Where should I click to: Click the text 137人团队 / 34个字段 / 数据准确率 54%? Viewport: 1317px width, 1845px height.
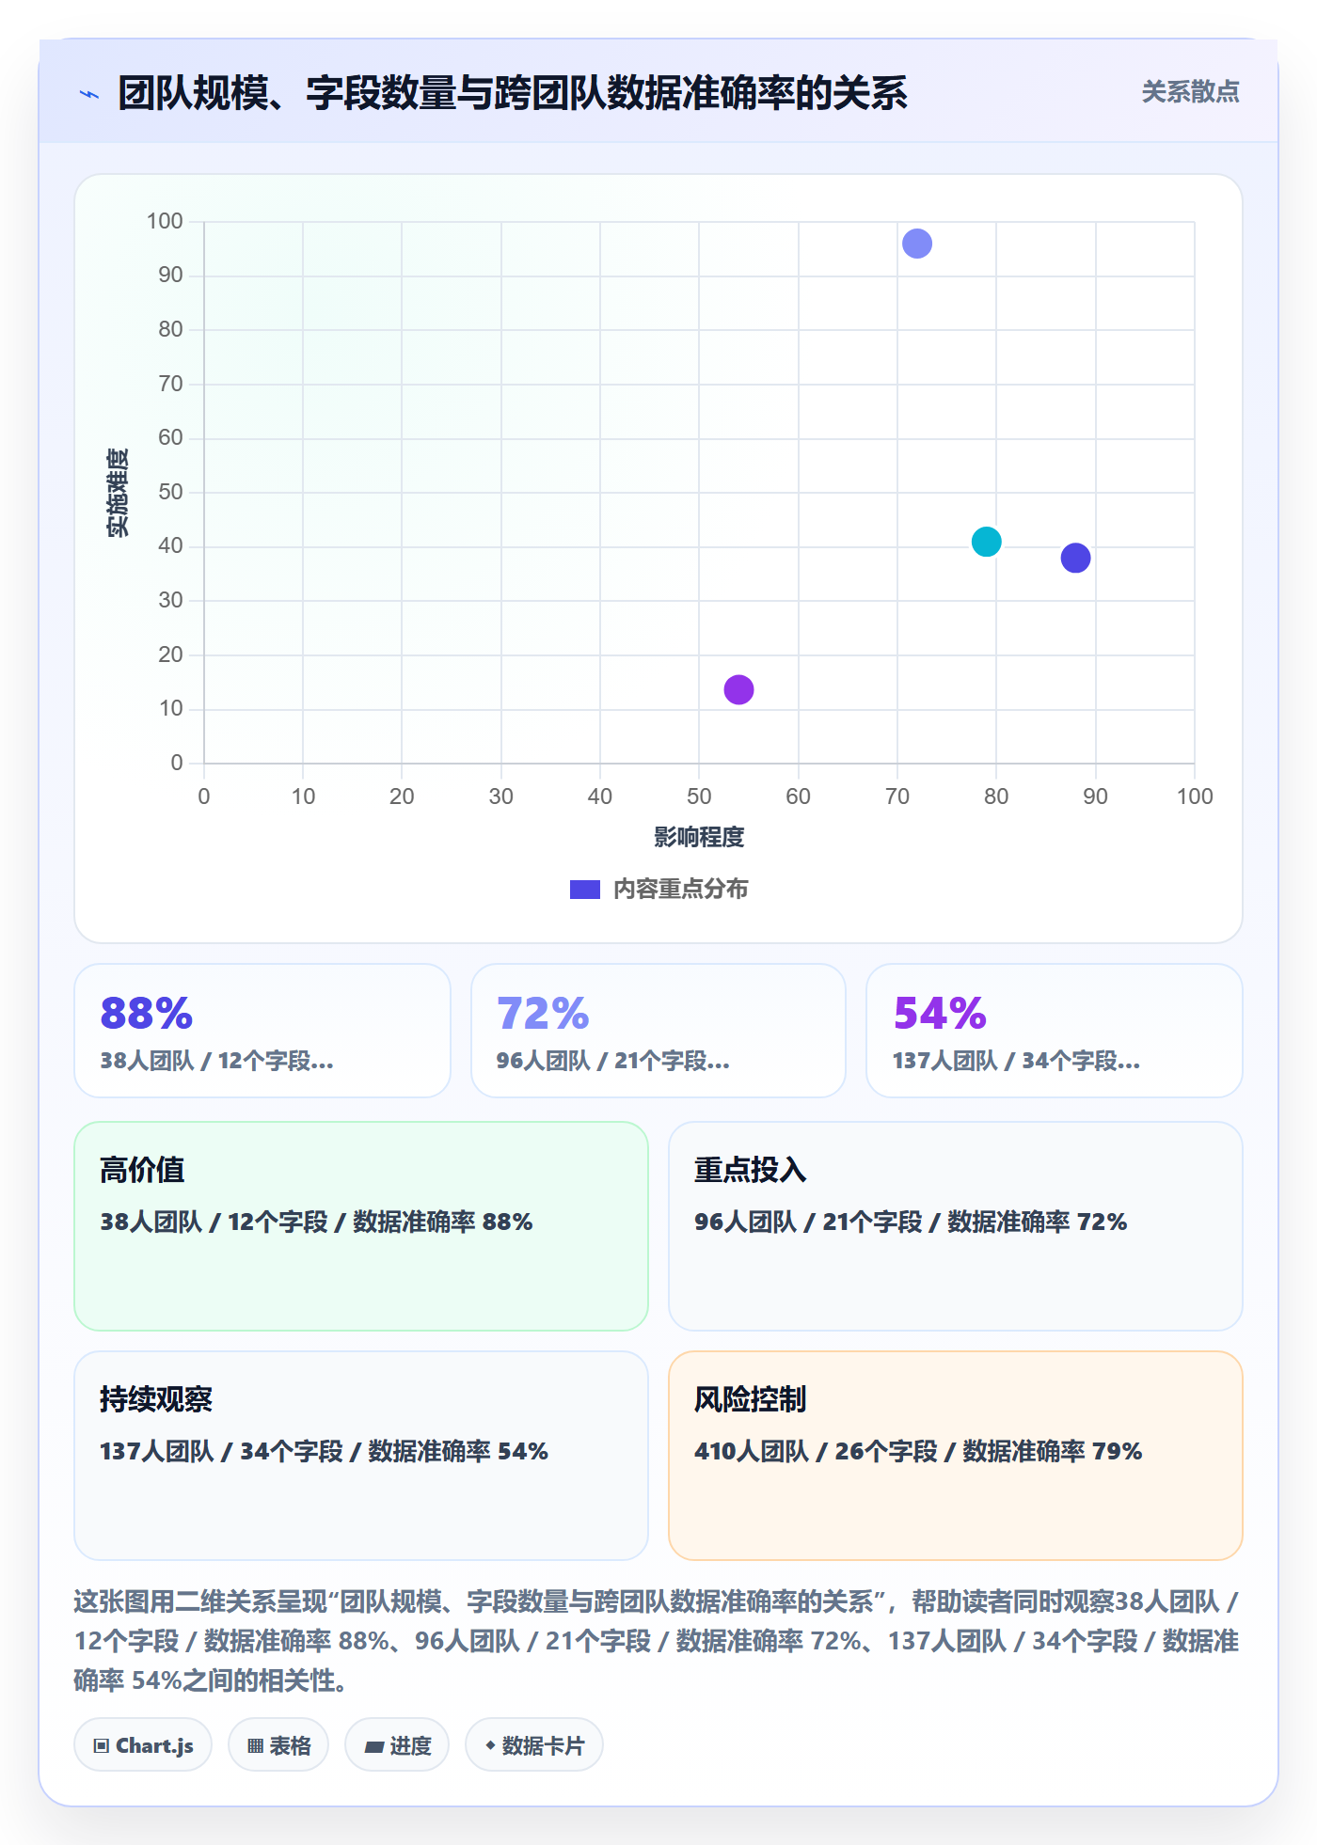[325, 1451]
